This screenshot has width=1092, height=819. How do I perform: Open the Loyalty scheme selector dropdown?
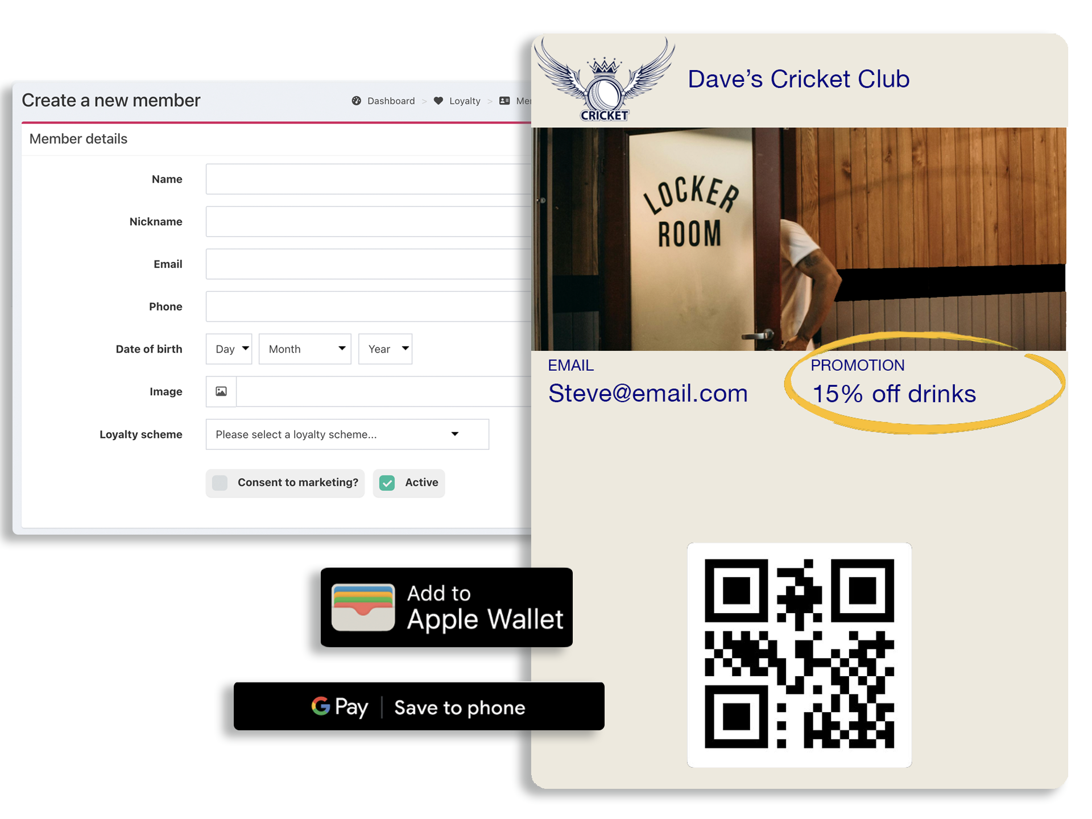pos(348,433)
